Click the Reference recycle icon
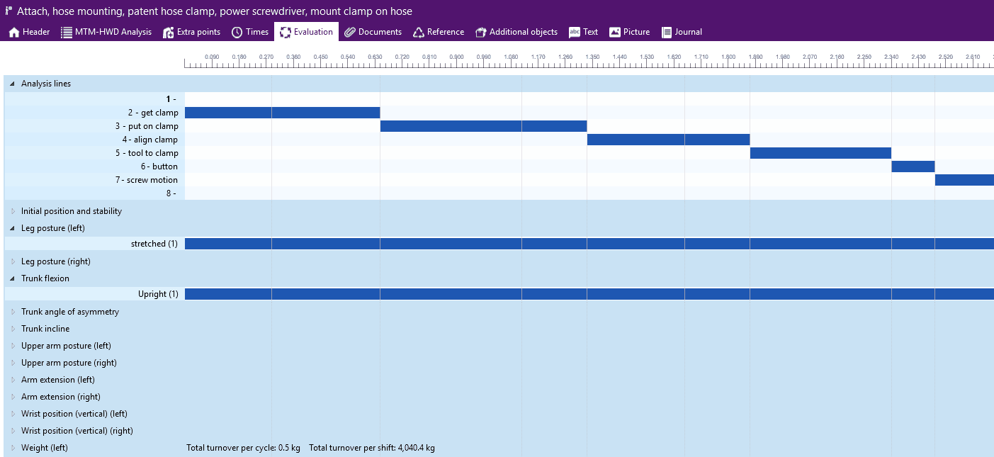The height and width of the screenshot is (457, 994). tap(418, 32)
